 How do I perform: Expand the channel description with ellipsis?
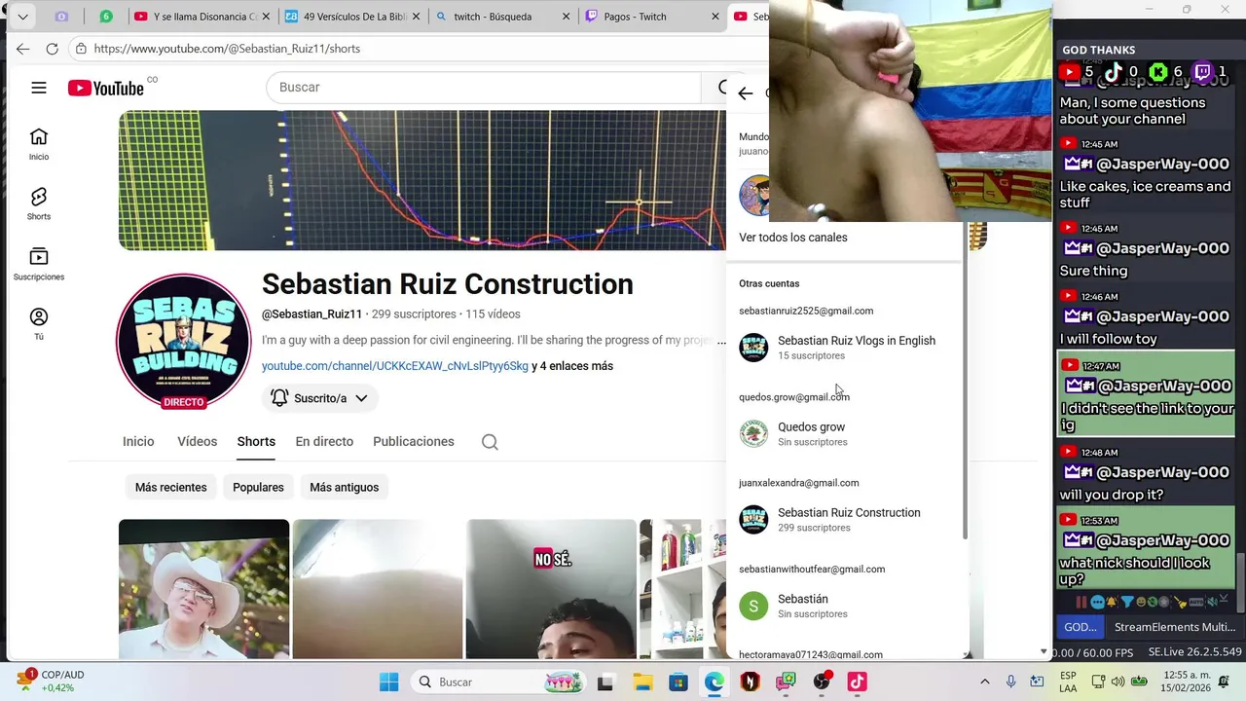[721, 341]
